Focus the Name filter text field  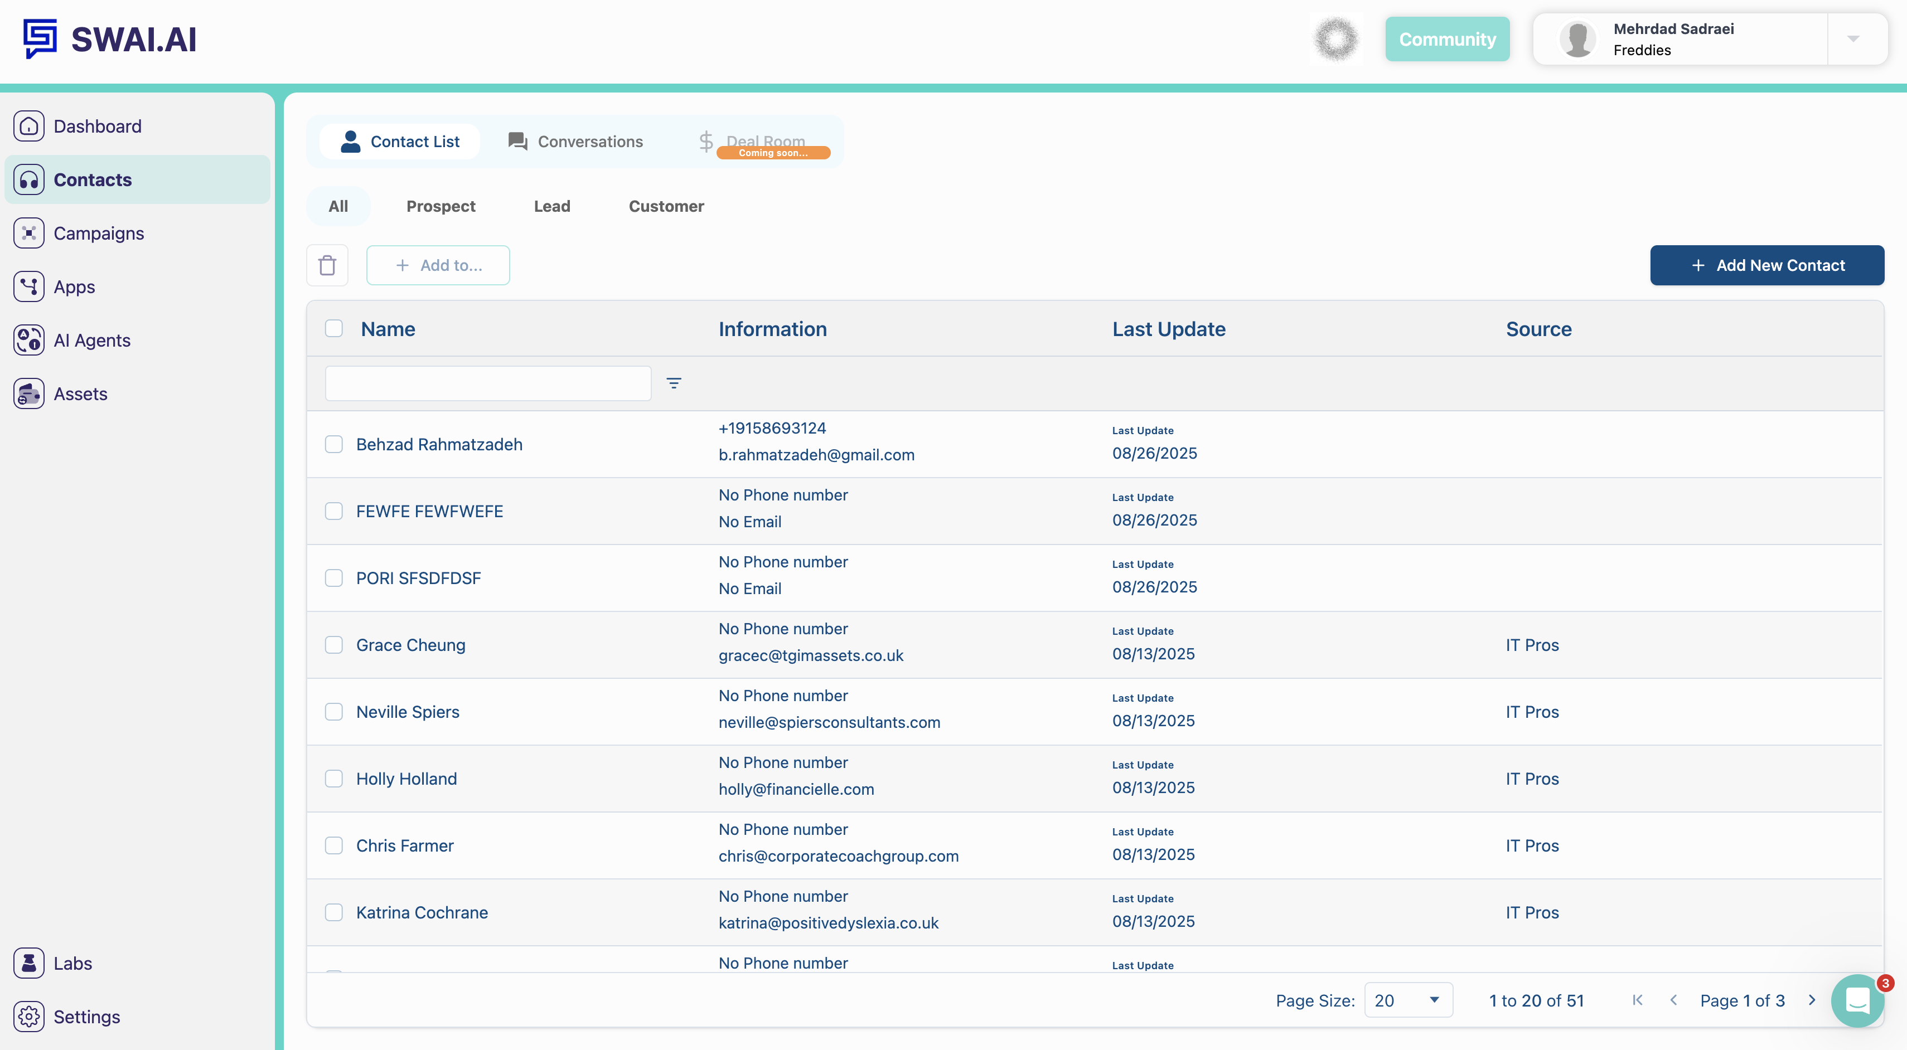[488, 383]
